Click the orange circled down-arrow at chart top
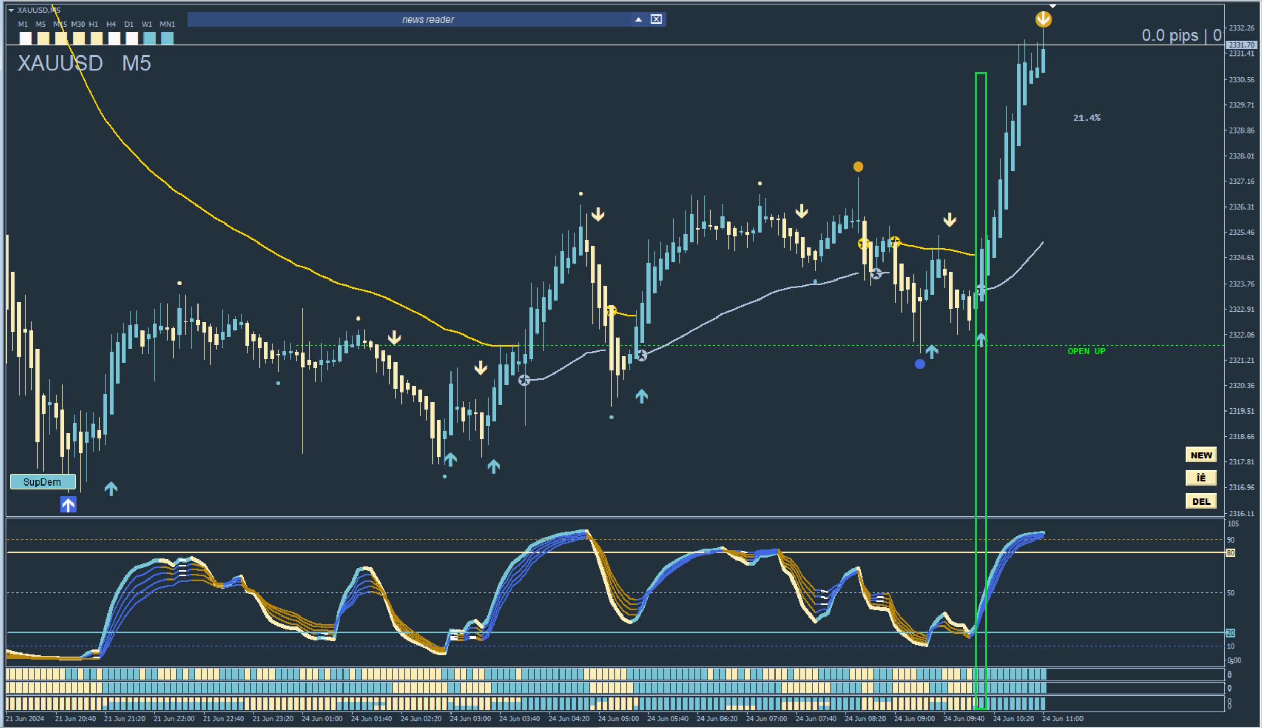Screen dimensions: 1262x728 pos(1043,20)
